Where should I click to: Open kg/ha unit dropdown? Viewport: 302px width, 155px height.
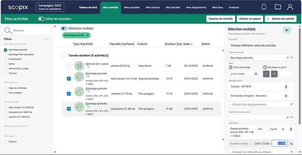click(x=278, y=129)
